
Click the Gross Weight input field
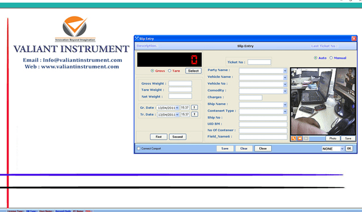[180, 83]
